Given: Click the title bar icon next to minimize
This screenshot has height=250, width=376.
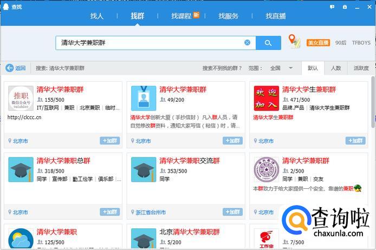Looking at the screenshot, I should pos(345,7).
